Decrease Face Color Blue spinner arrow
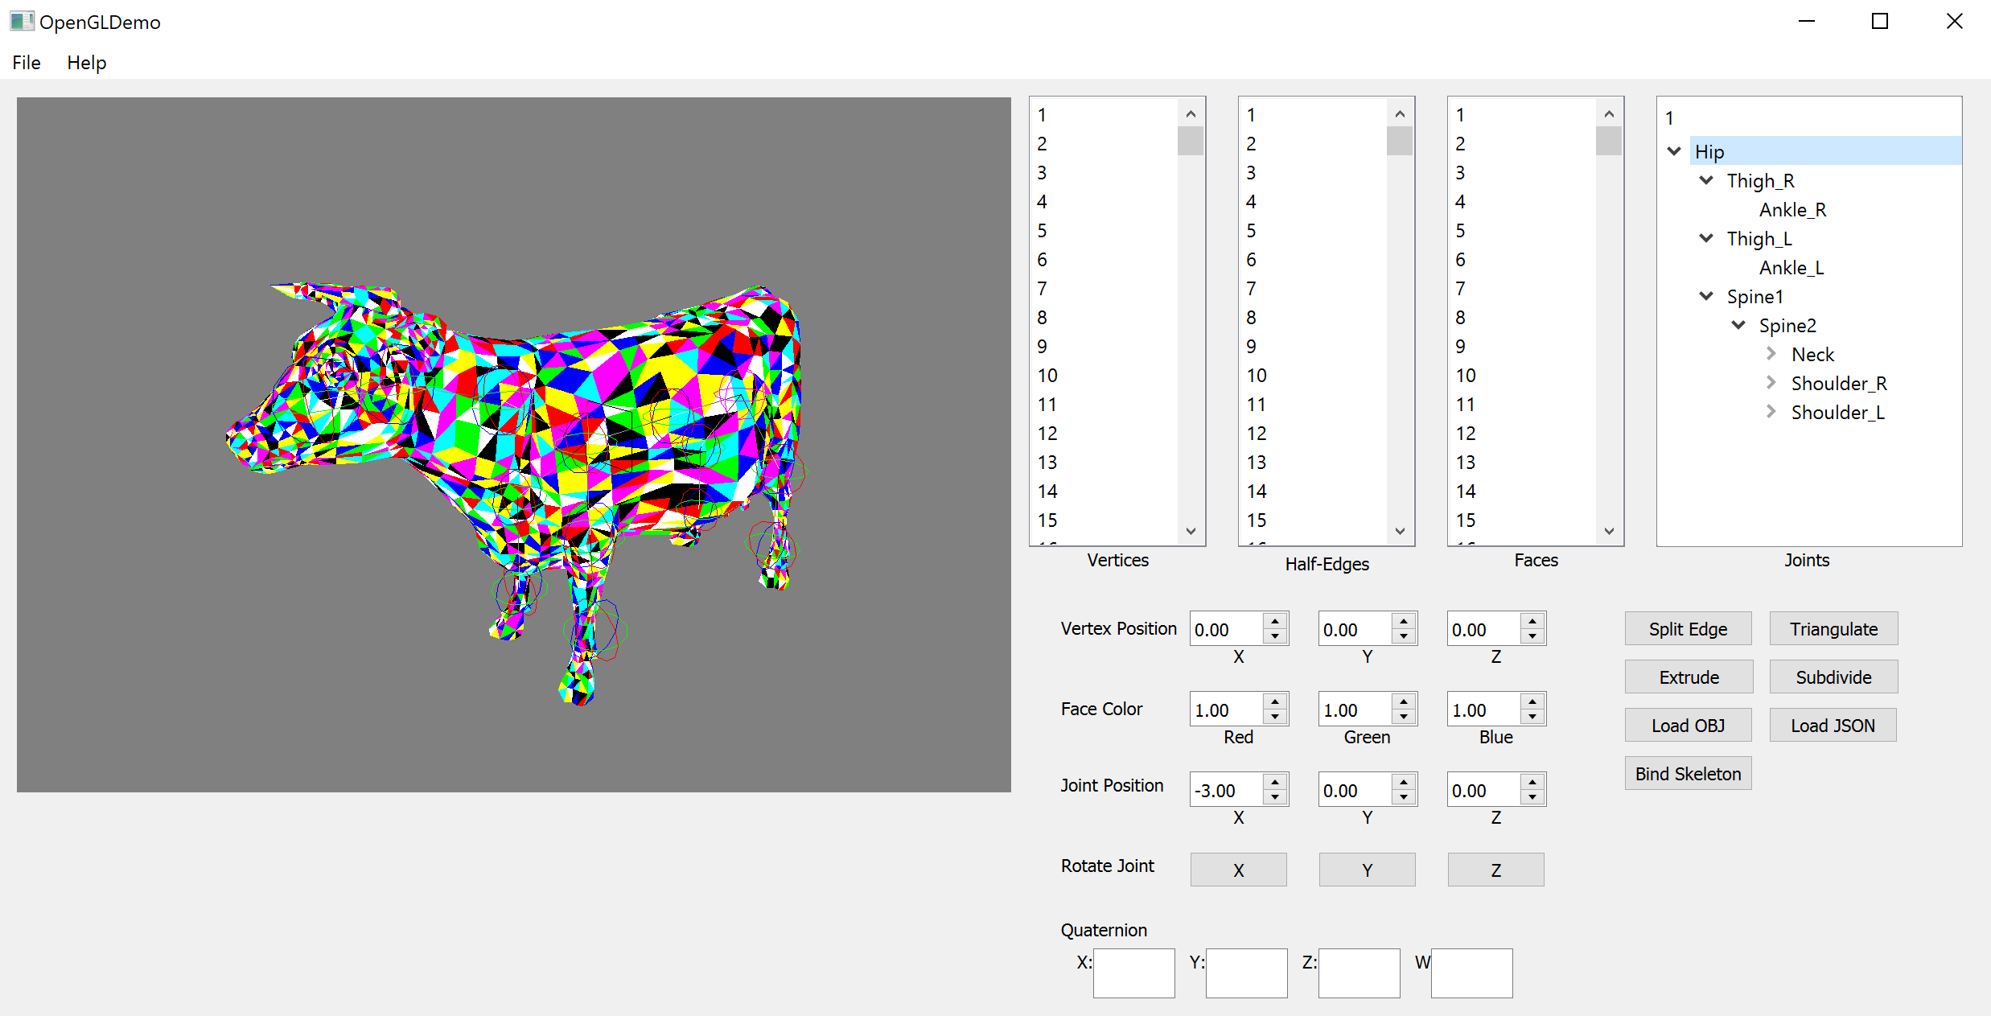 (x=1532, y=718)
